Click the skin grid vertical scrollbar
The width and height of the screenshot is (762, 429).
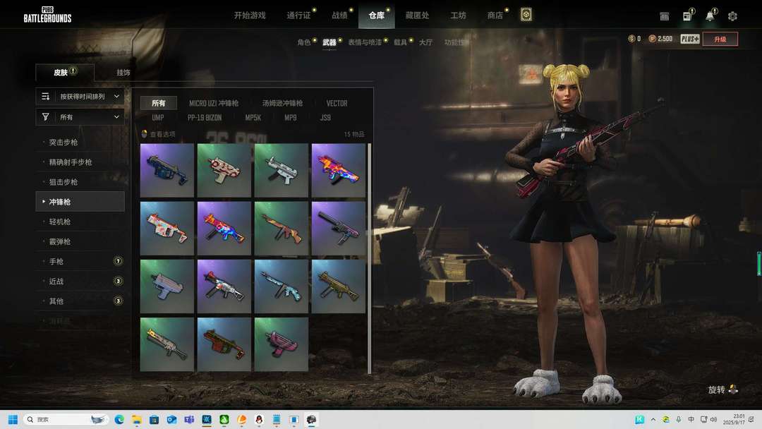coord(370,258)
